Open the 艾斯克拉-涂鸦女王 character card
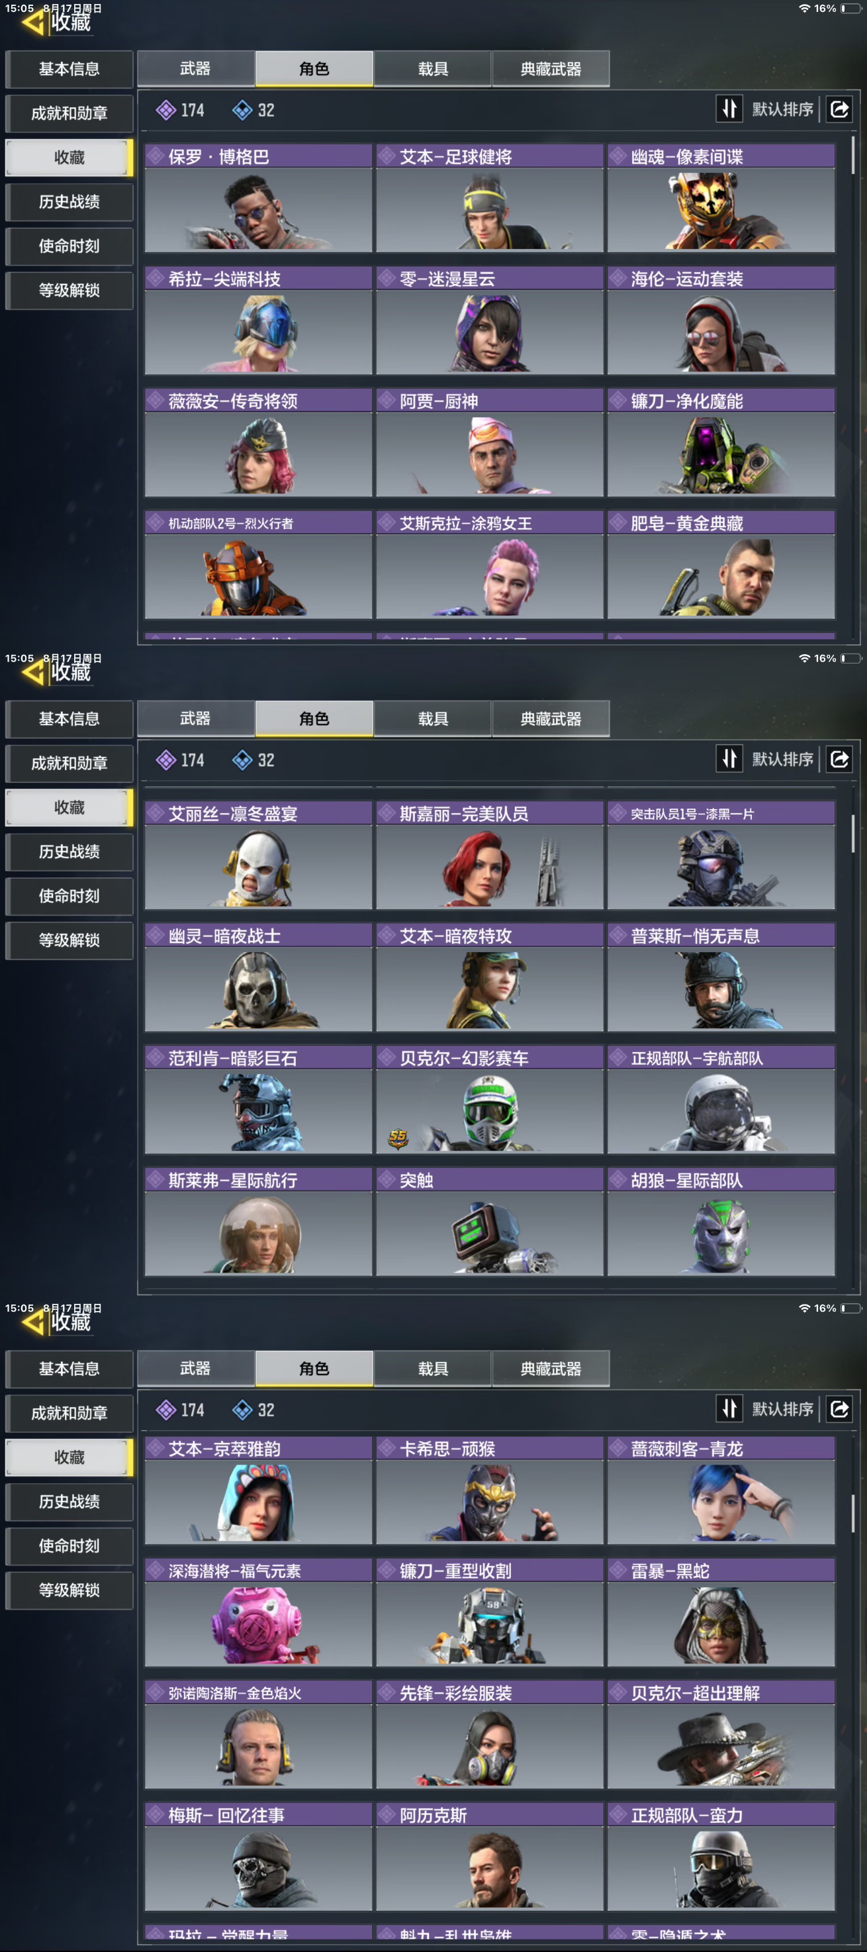Image resolution: width=867 pixels, height=1952 pixels. tap(489, 565)
